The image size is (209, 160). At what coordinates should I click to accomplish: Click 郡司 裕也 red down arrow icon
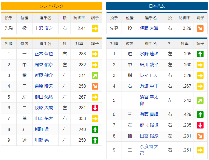200,125
